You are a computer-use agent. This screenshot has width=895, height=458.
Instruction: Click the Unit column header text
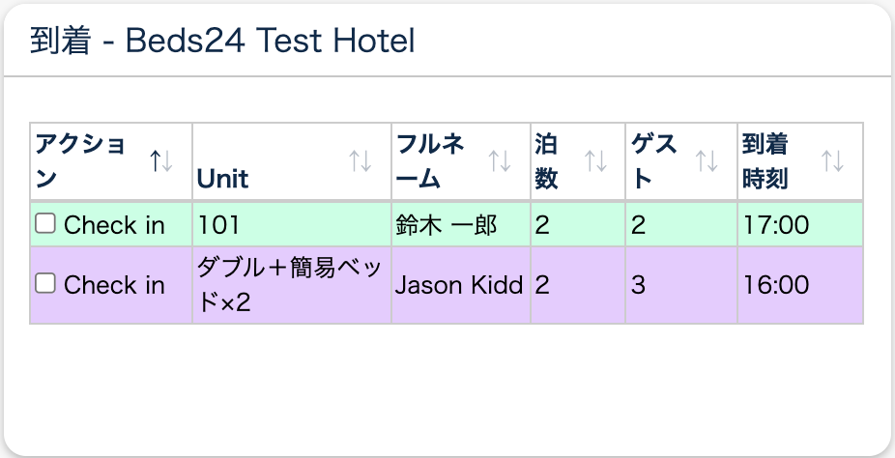pos(223,179)
